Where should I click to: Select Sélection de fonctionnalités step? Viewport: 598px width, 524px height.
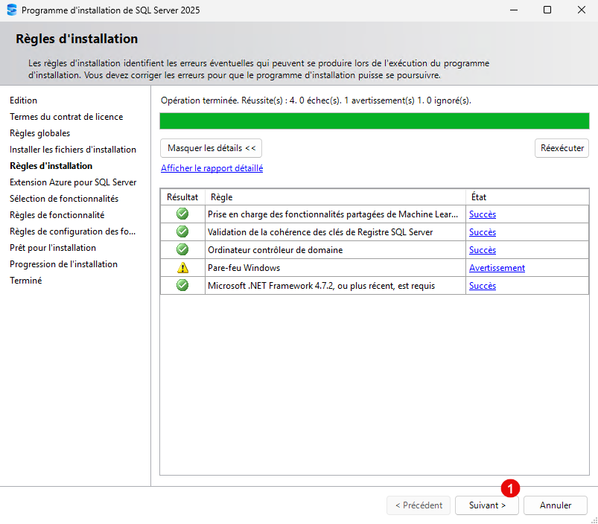[64, 199]
